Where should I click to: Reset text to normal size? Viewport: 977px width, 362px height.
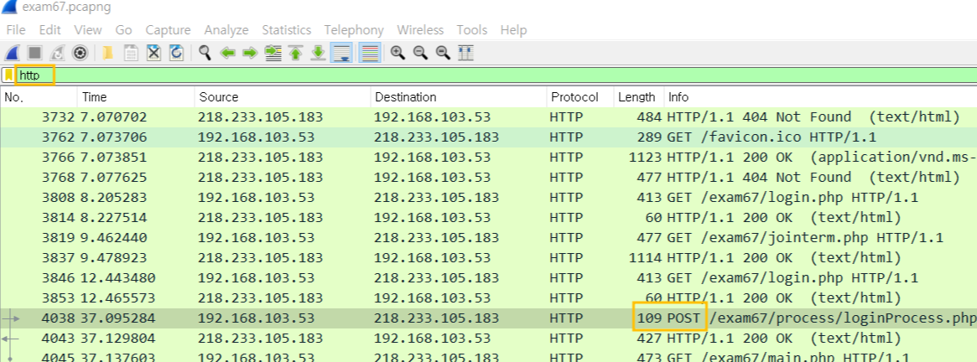(x=443, y=53)
